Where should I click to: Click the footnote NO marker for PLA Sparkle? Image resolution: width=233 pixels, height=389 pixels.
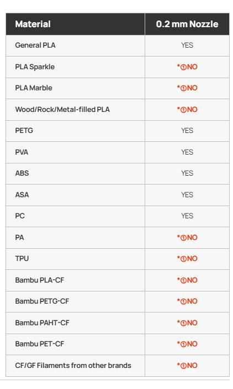187,66
